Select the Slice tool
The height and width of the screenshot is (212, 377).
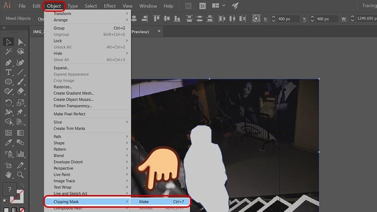(20, 165)
